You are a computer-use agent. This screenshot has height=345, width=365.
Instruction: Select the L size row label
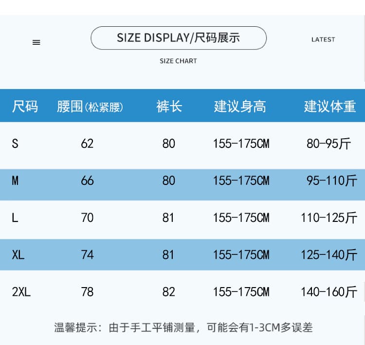point(15,218)
